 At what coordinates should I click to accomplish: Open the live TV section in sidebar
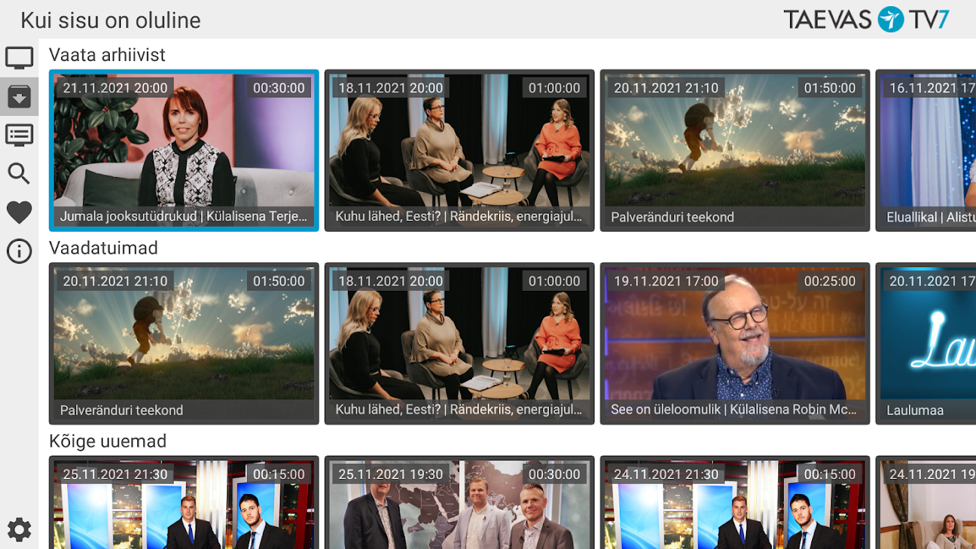point(19,58)
